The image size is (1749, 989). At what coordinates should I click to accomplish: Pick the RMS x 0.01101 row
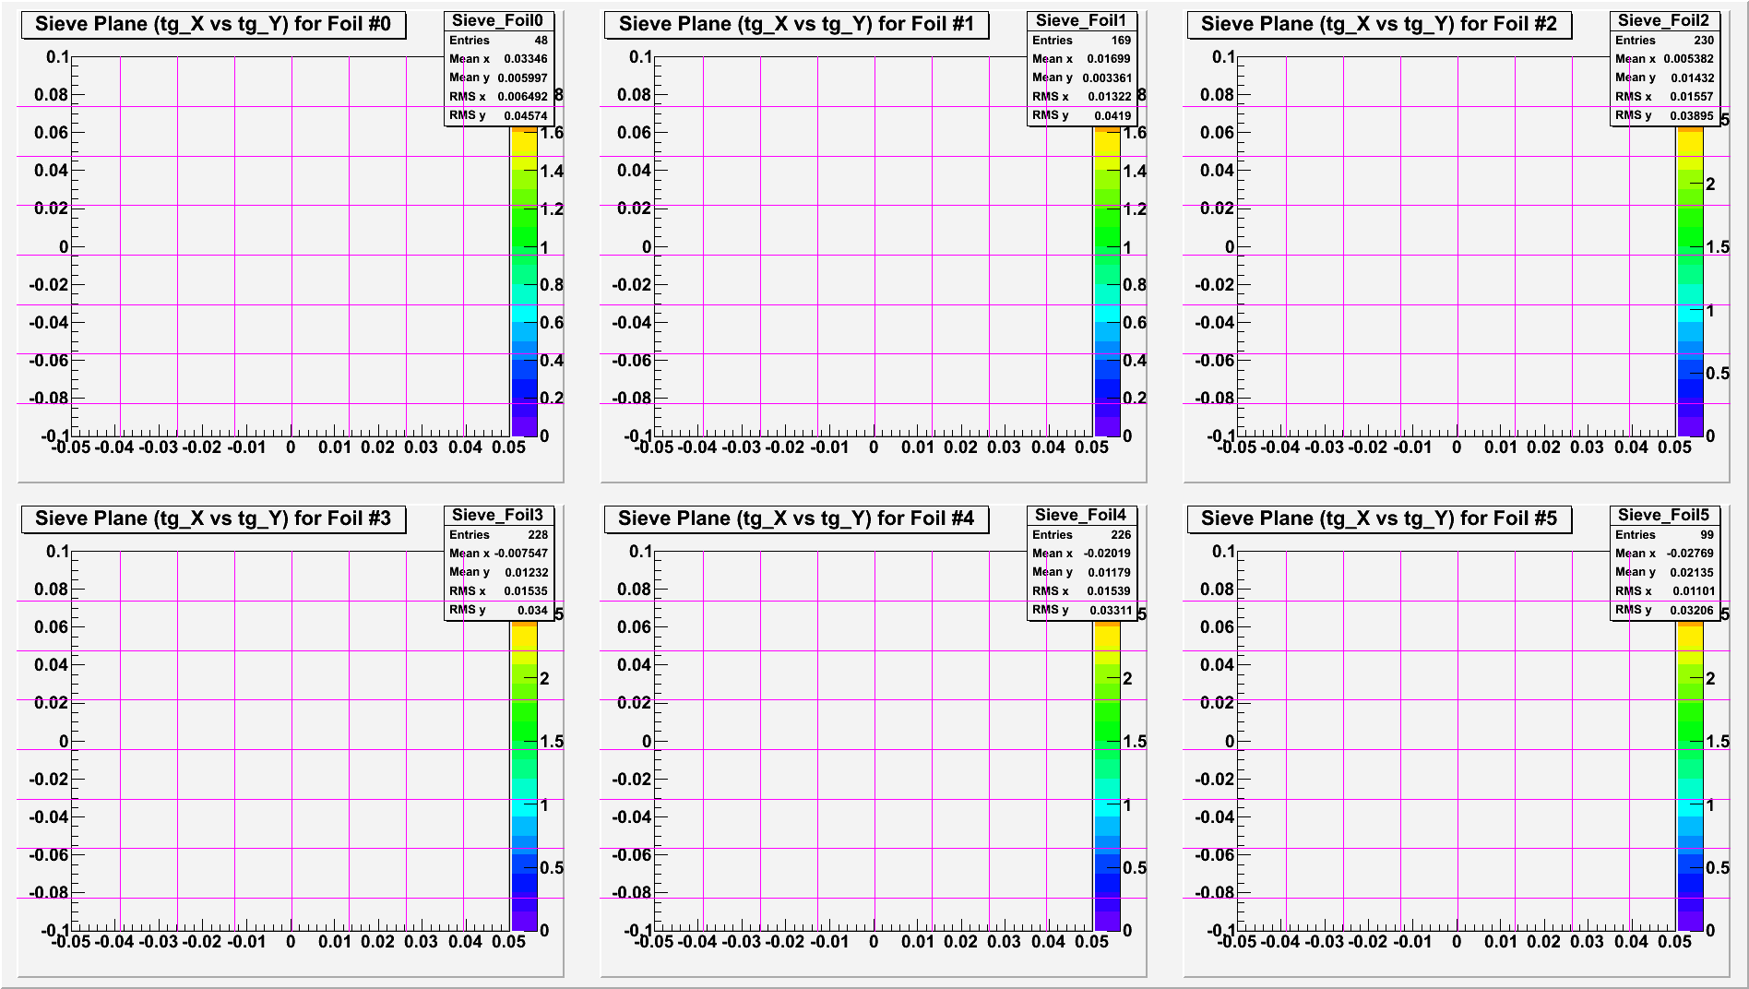coord(1664,591)
